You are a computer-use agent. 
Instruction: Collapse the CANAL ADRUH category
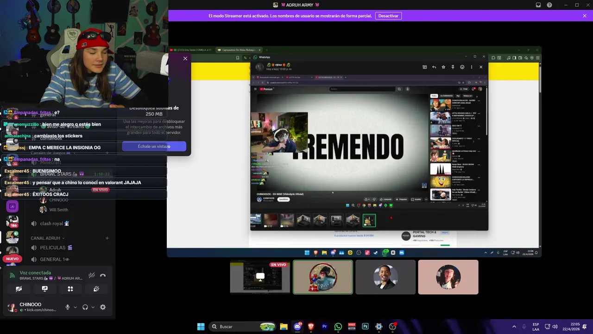point(48,238)
